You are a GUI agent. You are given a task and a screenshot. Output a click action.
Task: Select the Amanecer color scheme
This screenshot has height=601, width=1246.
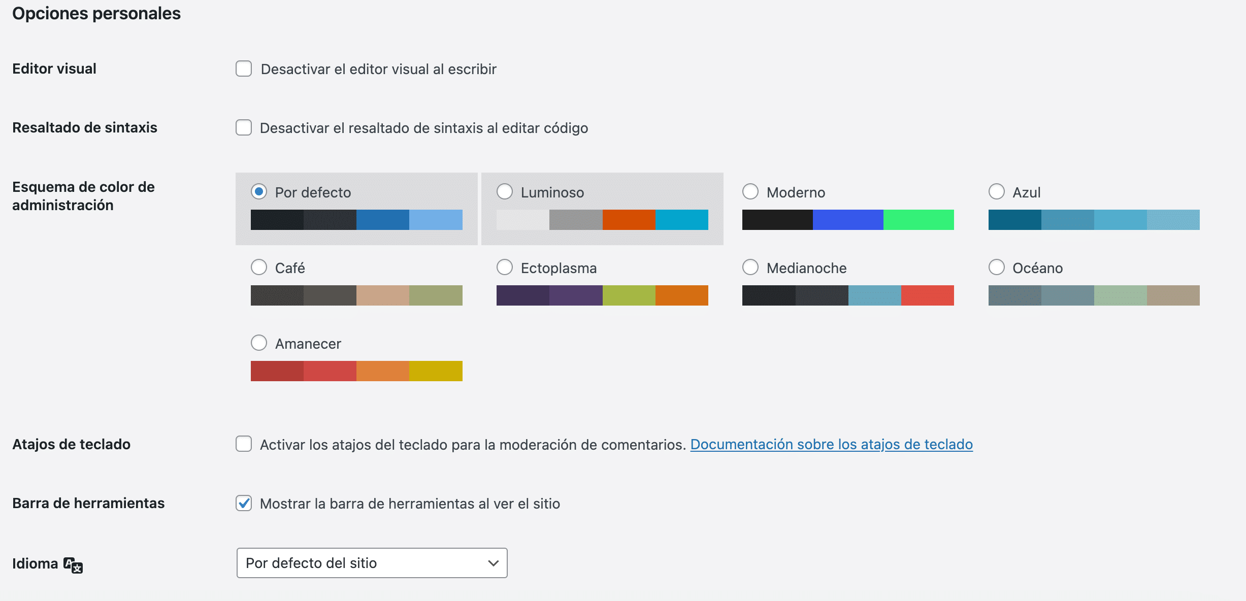pyautogui.click(x=259, y=343)
